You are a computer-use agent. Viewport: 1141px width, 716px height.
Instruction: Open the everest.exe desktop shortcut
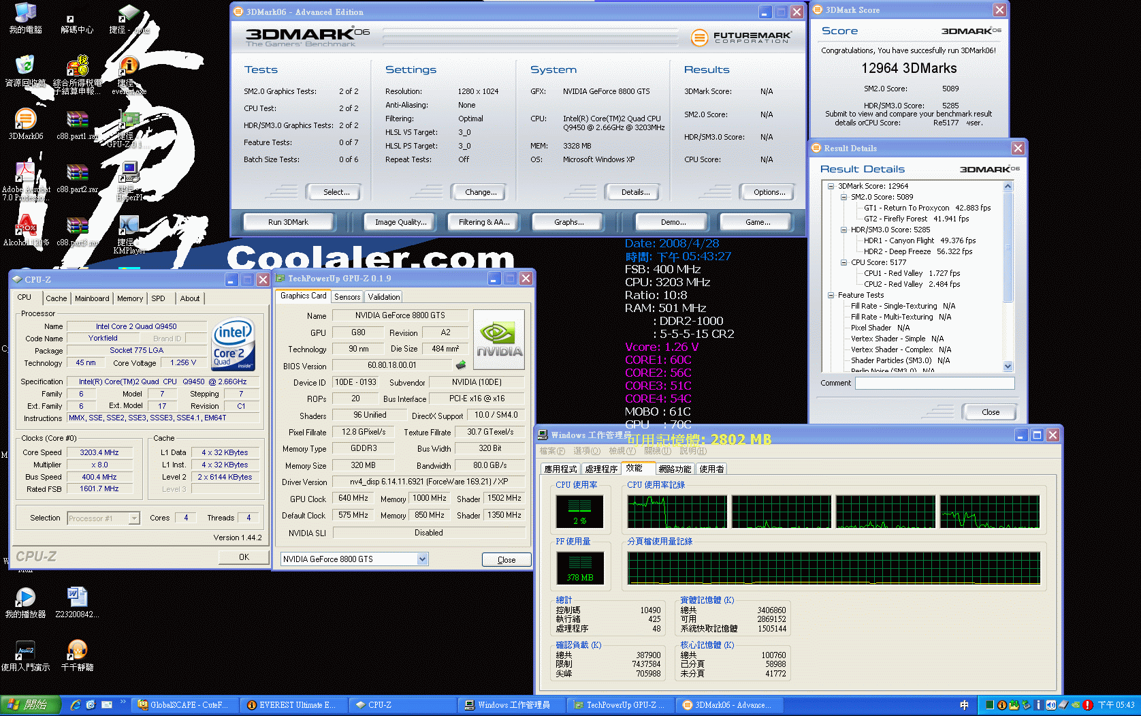click(129, 75)
